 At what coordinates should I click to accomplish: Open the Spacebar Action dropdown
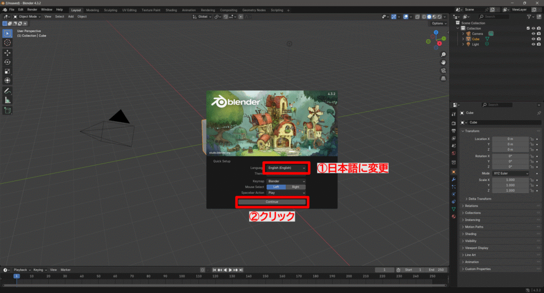click(x=286, y=193)
